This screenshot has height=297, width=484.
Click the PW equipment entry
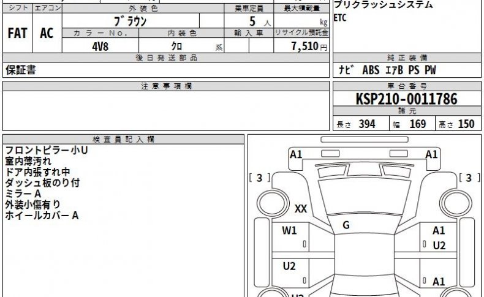click(x=430, y=70)
